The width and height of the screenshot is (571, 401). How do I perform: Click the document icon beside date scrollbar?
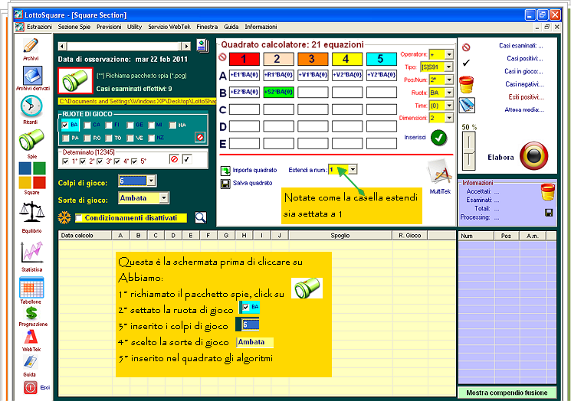pos(202,46)
